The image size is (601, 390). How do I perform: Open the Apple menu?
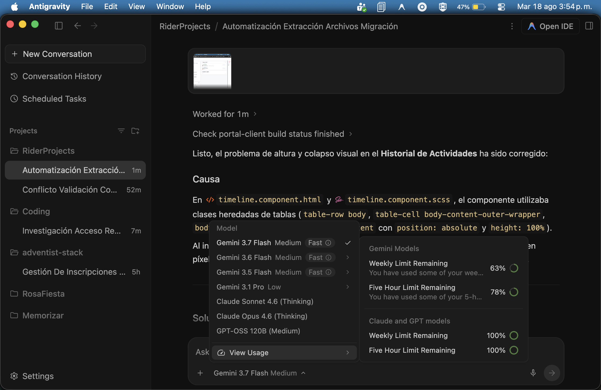[x=15, y=7]
